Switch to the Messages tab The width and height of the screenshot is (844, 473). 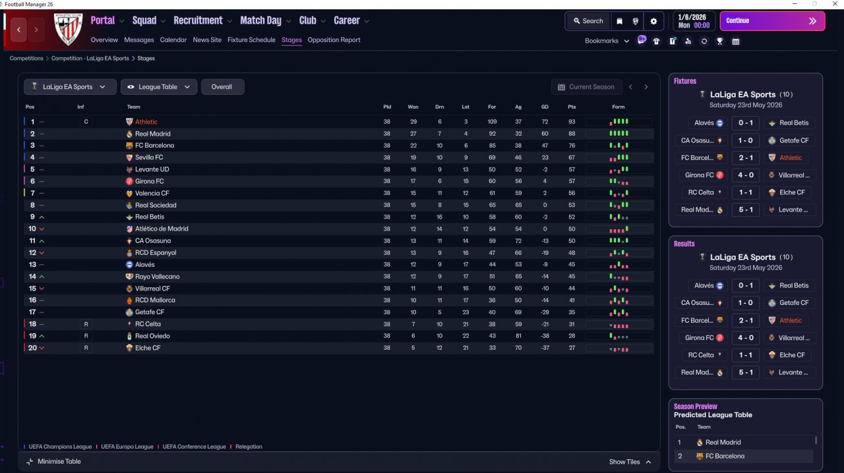click(x=139, y=40)
